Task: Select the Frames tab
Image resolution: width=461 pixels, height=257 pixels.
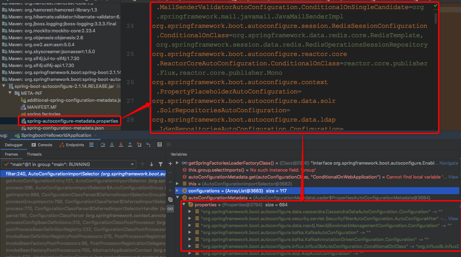Action: (11, 154)
